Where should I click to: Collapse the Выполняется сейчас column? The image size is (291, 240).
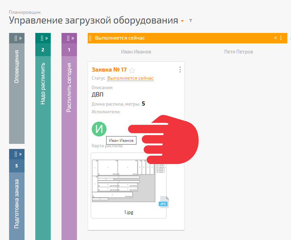276,38
